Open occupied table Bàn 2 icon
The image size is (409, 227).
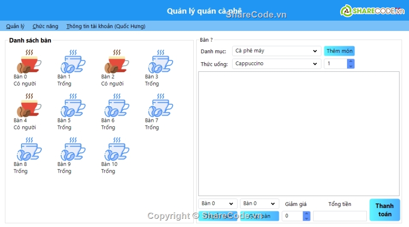pyautogui.click(x=116, y=61)
